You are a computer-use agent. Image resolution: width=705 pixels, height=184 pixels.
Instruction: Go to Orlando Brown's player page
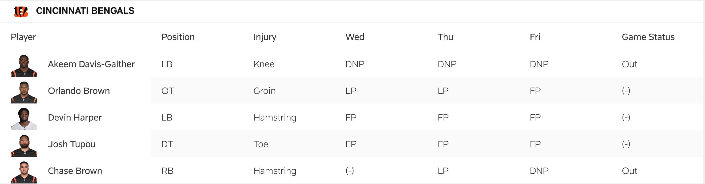point(79,91)
